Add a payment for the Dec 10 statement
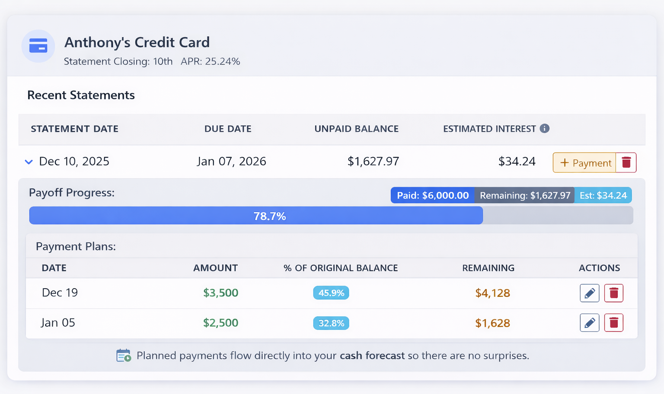Screen dimensions: 664x394 pyautogui.click(x=584, y=162)
